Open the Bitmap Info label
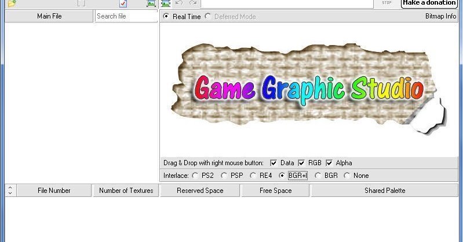 pyautogui.click(x=440, y=16)
